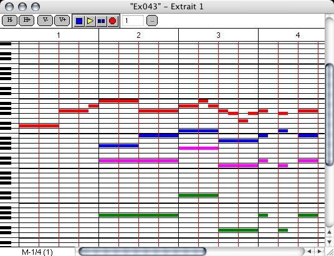Image resolution: width=334 pixels, height=256 pixels.
Task: Open the options with the ellipsis button
Action: point(152,21)
